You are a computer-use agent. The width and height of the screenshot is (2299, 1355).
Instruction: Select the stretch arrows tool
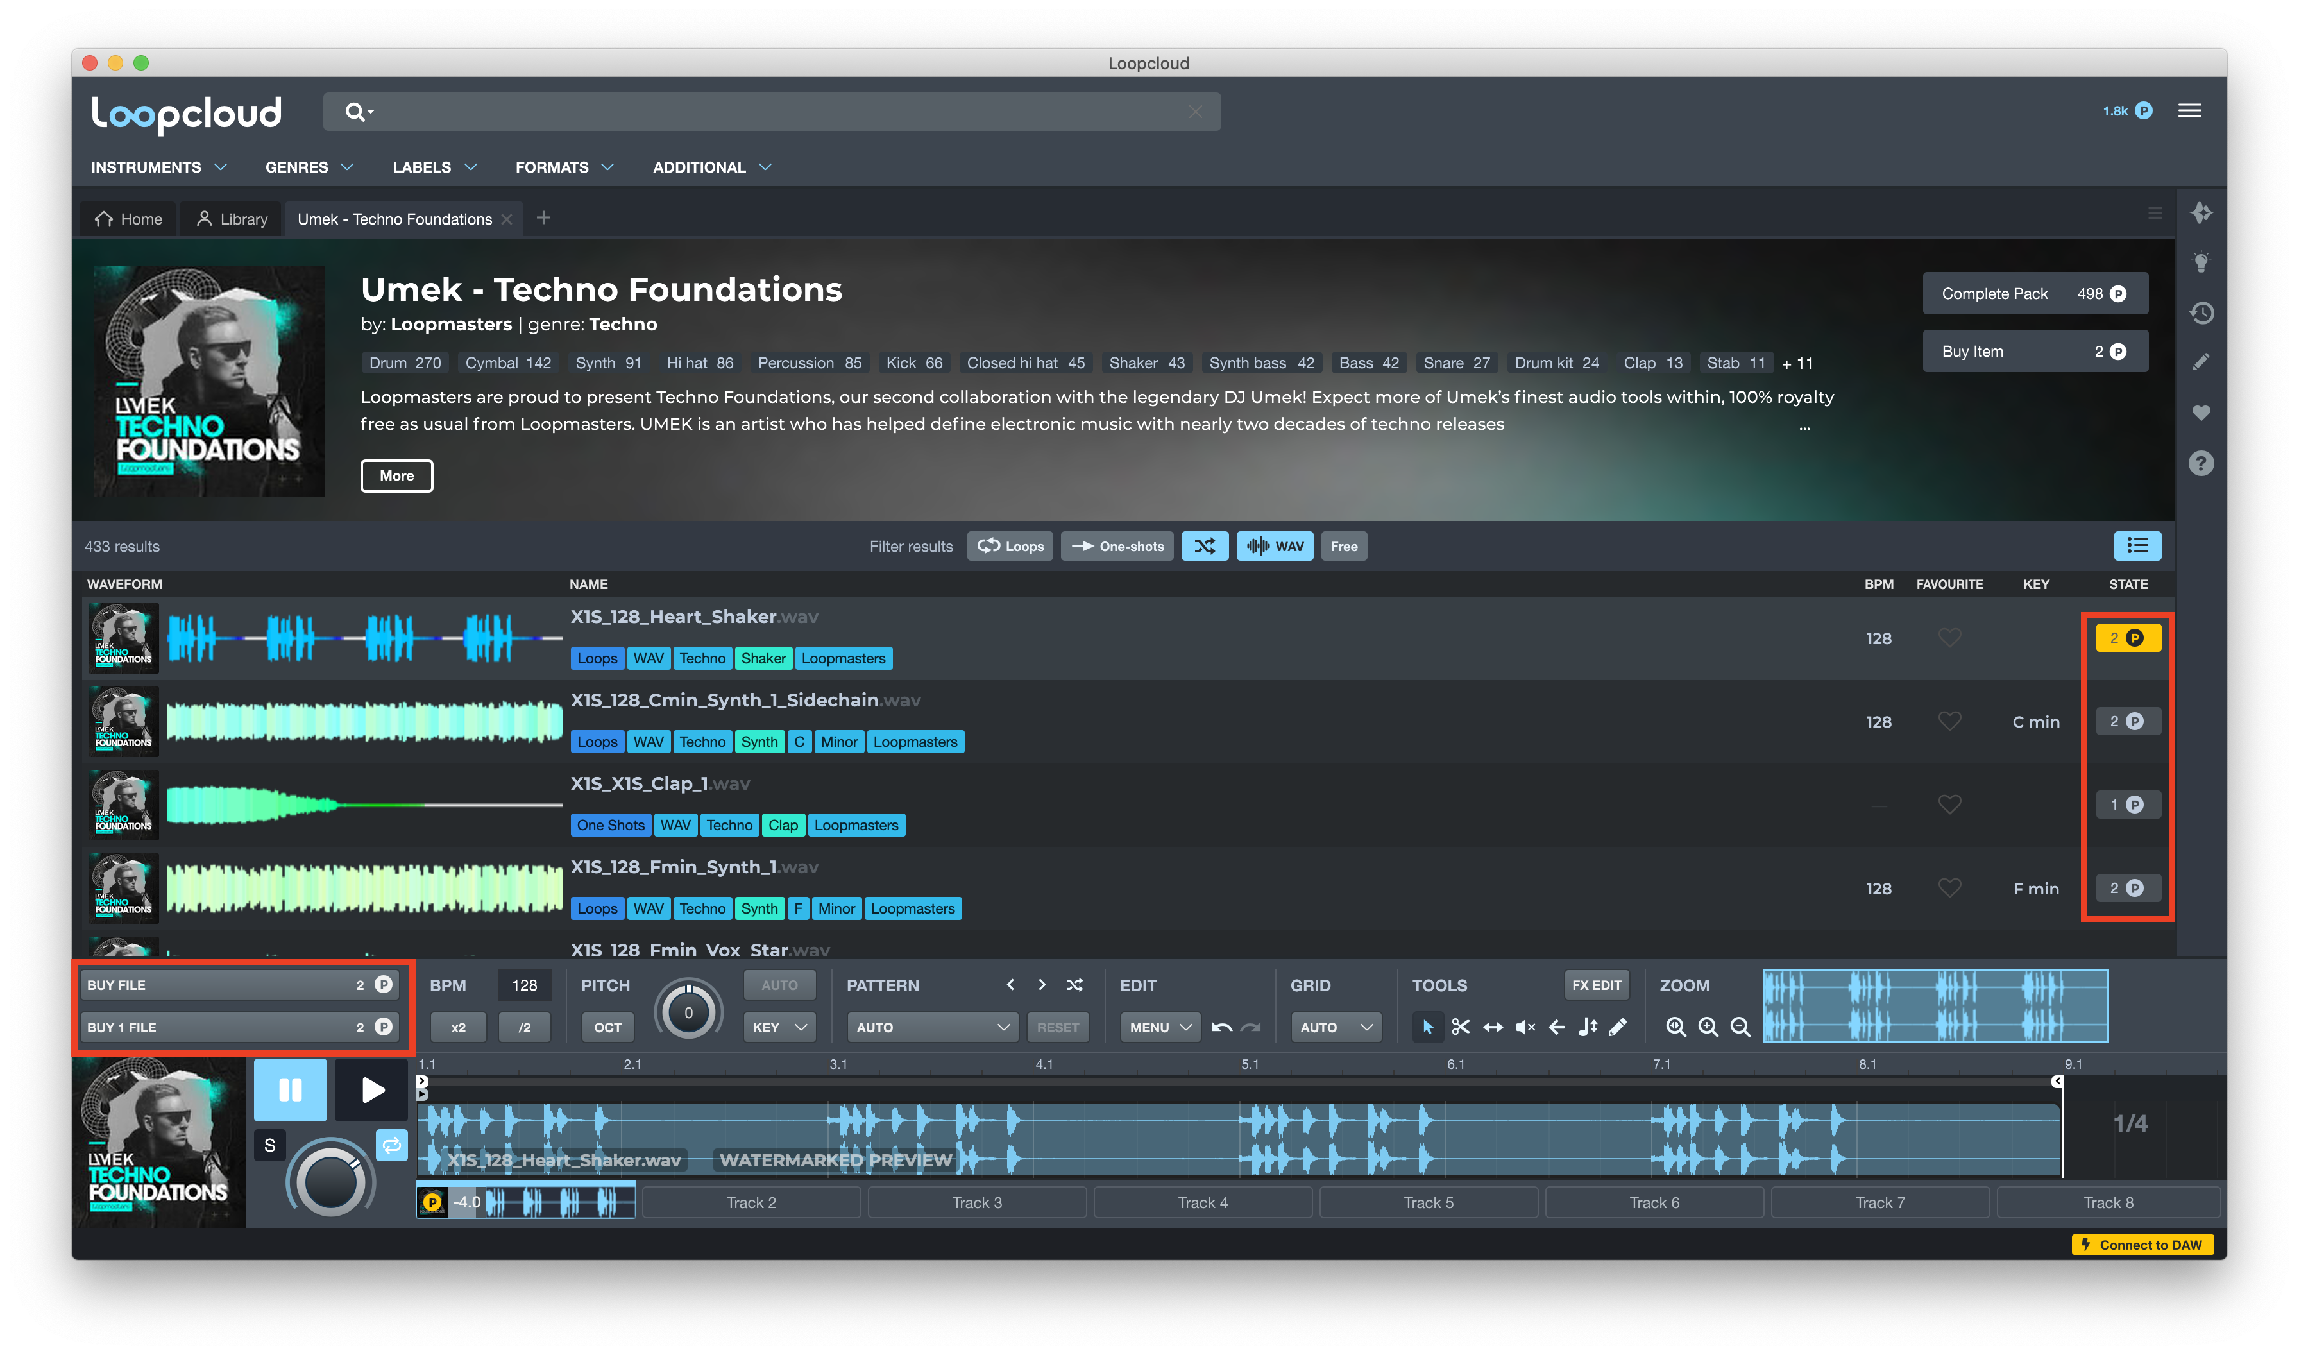coord(1492,1027)
